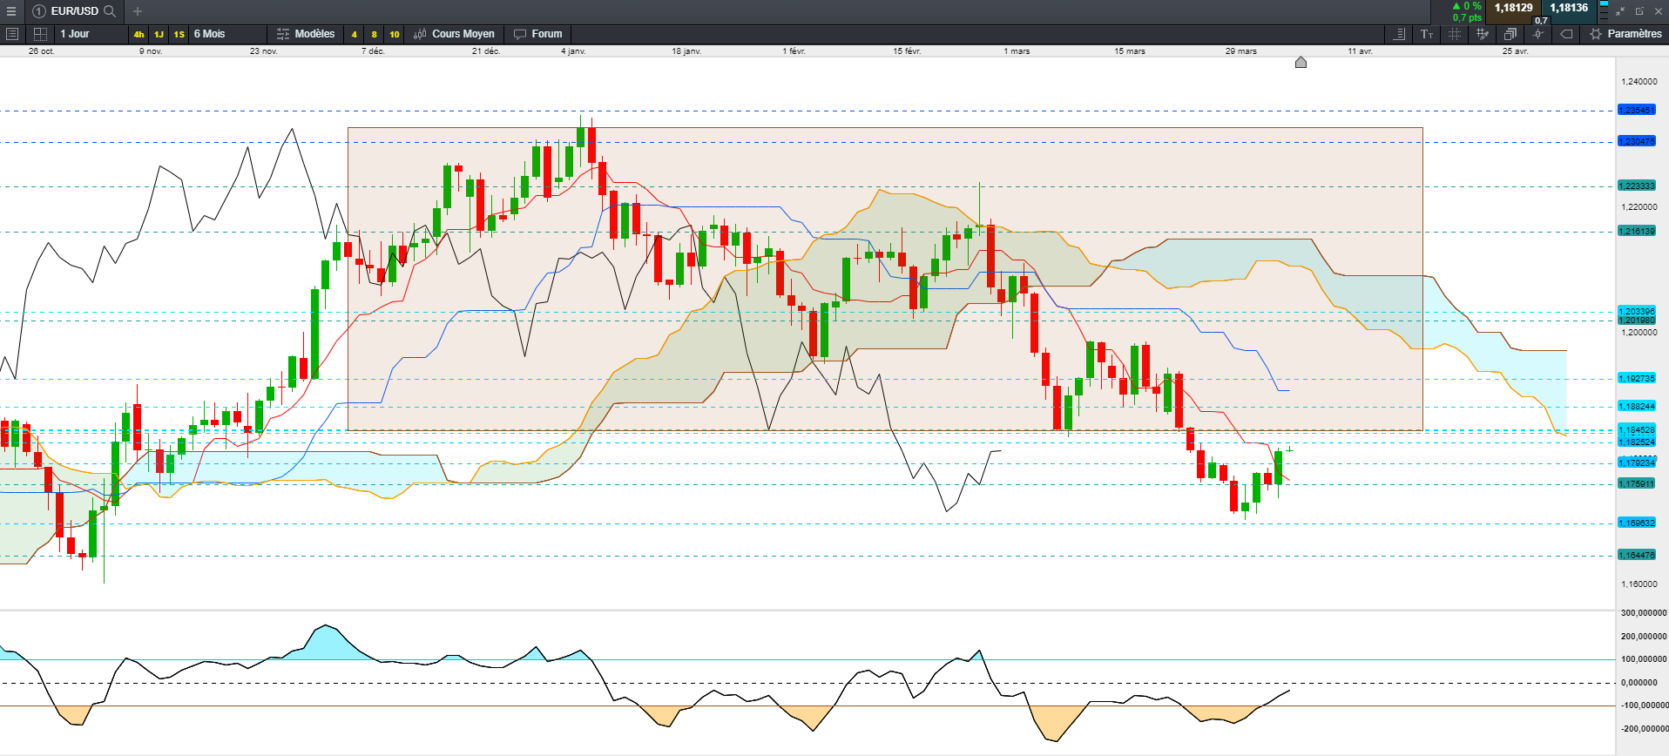
Task: Open the grid with pencil drawing tool
Action: (1483, 34)
